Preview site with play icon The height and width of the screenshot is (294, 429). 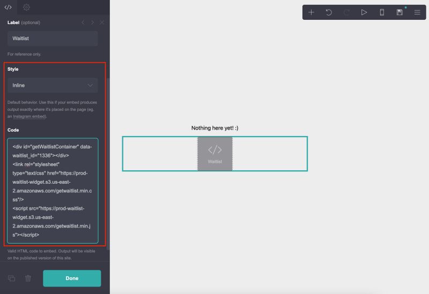[364, 12]
